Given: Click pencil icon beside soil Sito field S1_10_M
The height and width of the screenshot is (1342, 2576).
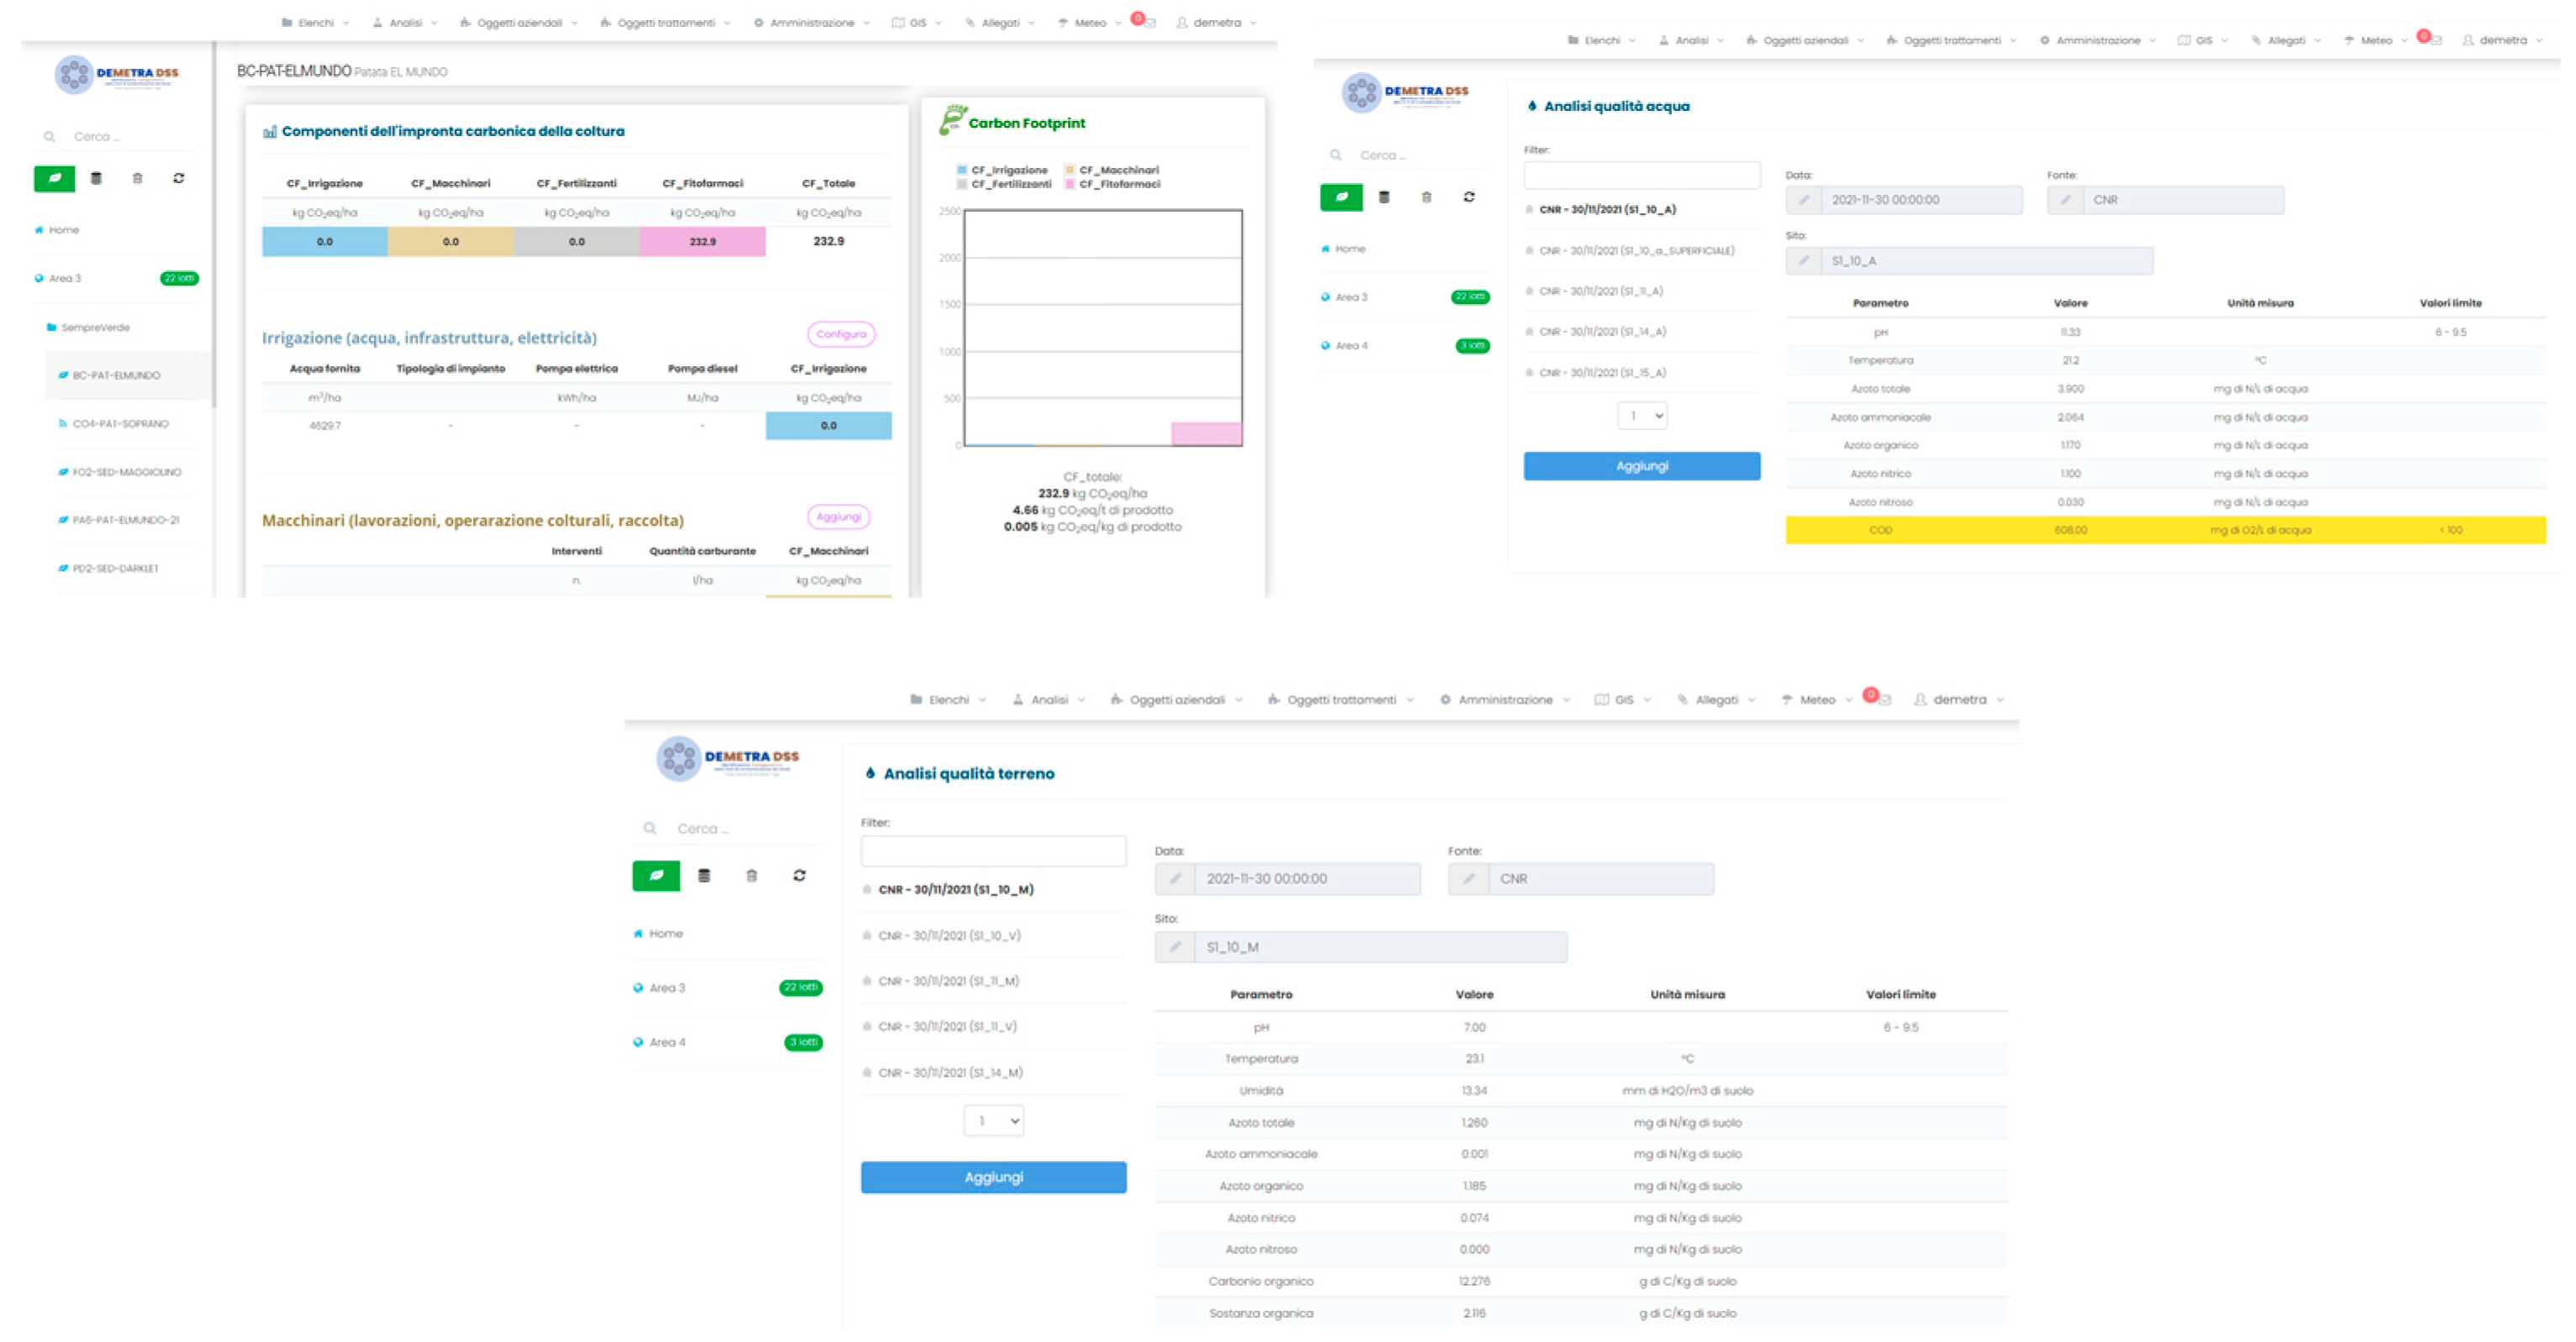Looking at the screenshot, I should [1175, 946].
